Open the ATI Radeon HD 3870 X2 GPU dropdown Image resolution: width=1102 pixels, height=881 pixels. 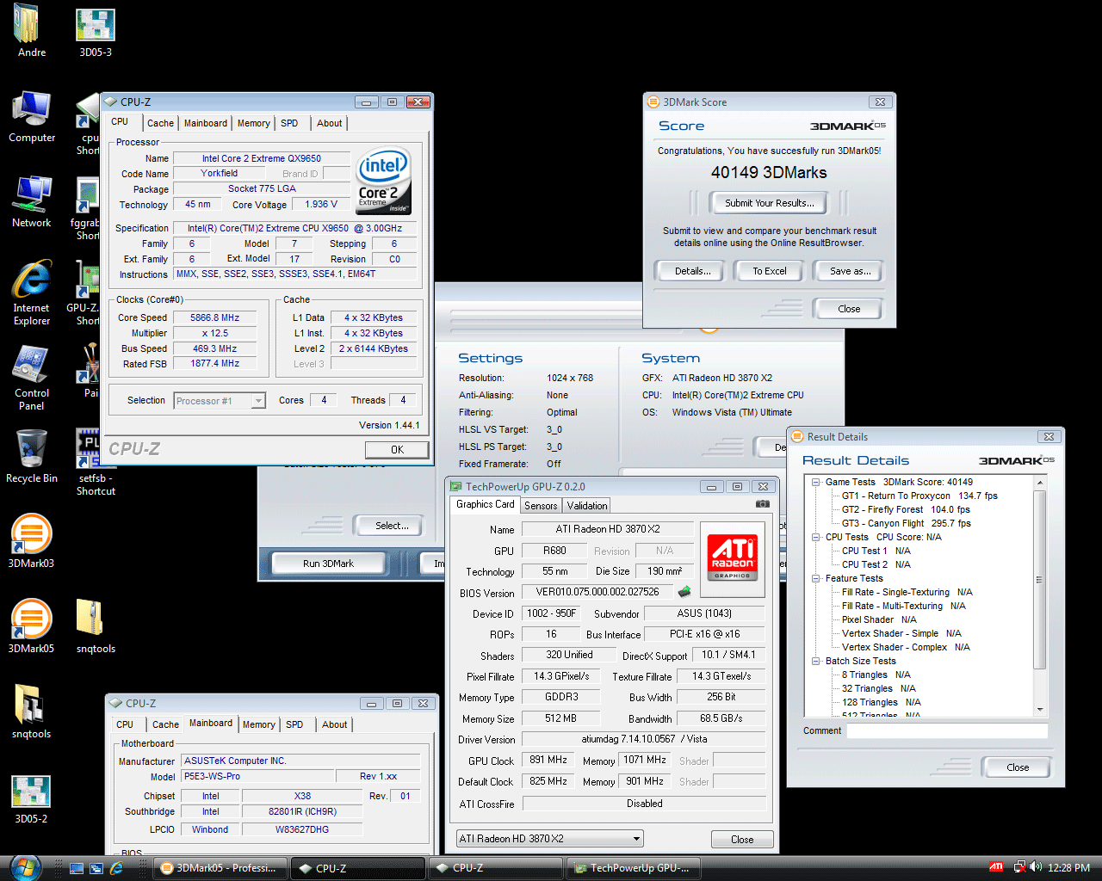549,839
